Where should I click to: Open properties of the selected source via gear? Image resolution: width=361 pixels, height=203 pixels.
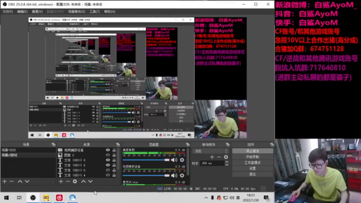click(75, 181)
